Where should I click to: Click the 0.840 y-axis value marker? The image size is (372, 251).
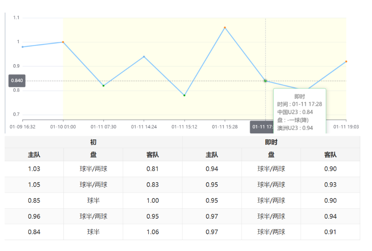tap(17, 81)
